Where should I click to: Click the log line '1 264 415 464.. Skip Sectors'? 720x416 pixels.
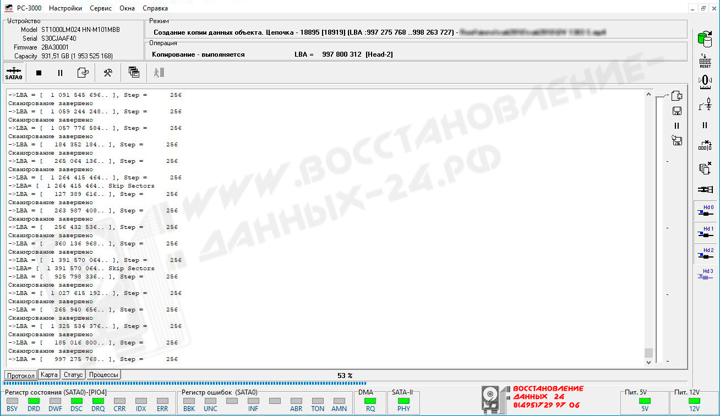(x=81, y=186)
